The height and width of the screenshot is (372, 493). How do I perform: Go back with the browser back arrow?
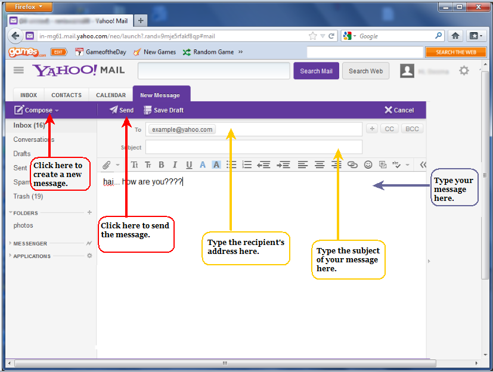15,36
